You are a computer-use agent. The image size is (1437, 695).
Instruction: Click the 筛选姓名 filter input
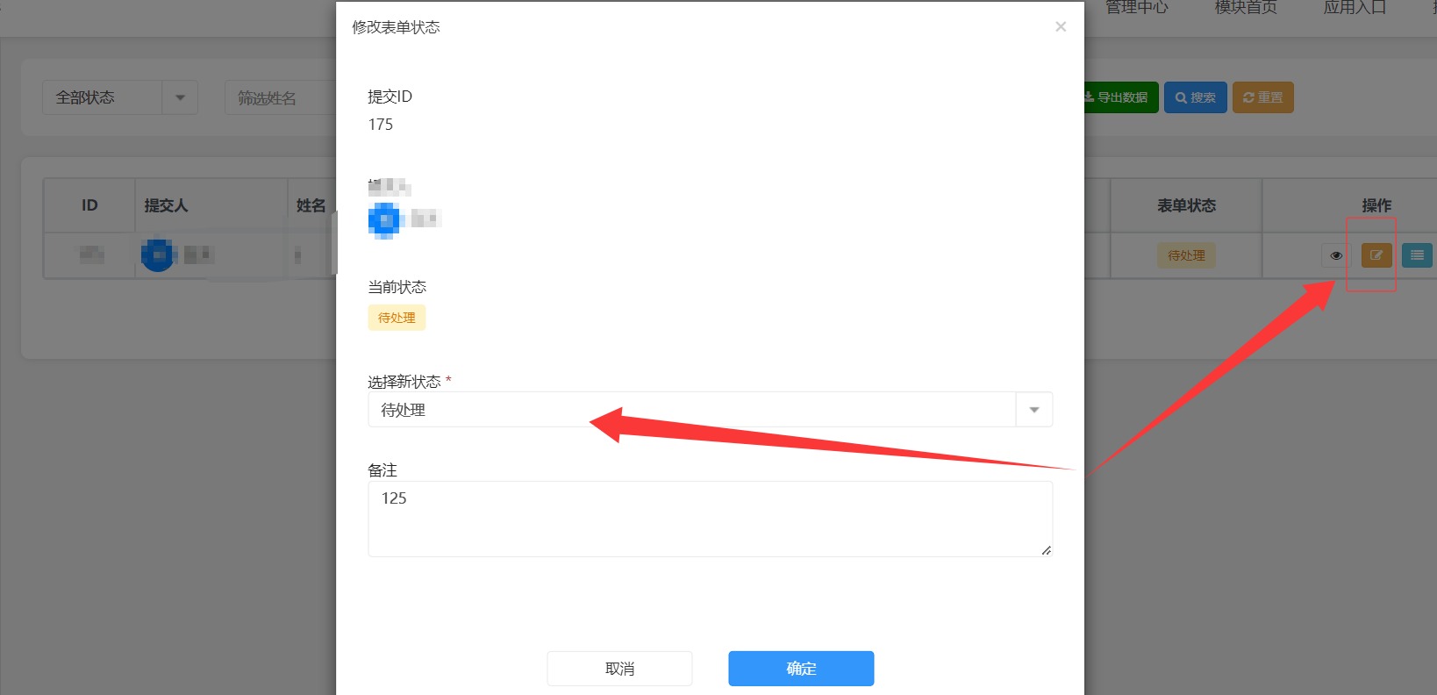pos(281,97)
